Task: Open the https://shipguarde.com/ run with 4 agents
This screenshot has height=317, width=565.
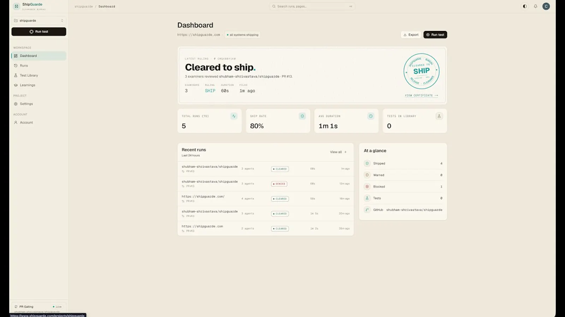Action: pos(266,199)
